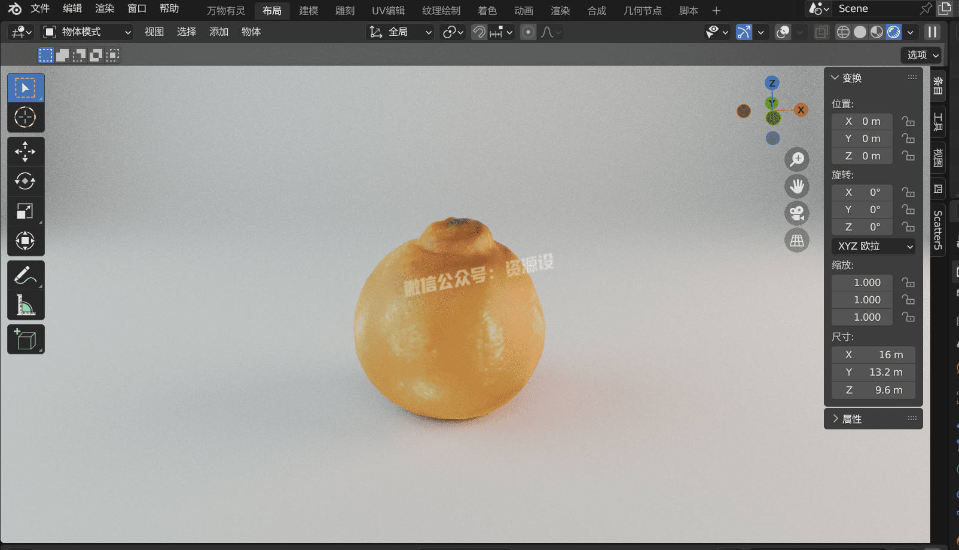Click the dimensions X field 16 m

874,355
